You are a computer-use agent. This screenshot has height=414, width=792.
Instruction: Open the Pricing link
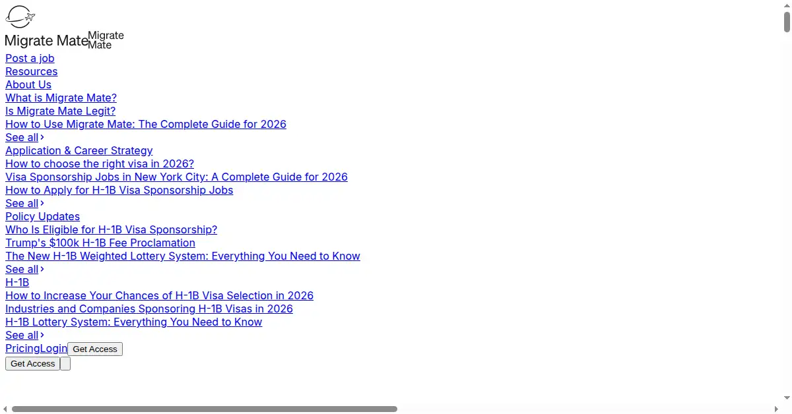(x=22, y=348)
